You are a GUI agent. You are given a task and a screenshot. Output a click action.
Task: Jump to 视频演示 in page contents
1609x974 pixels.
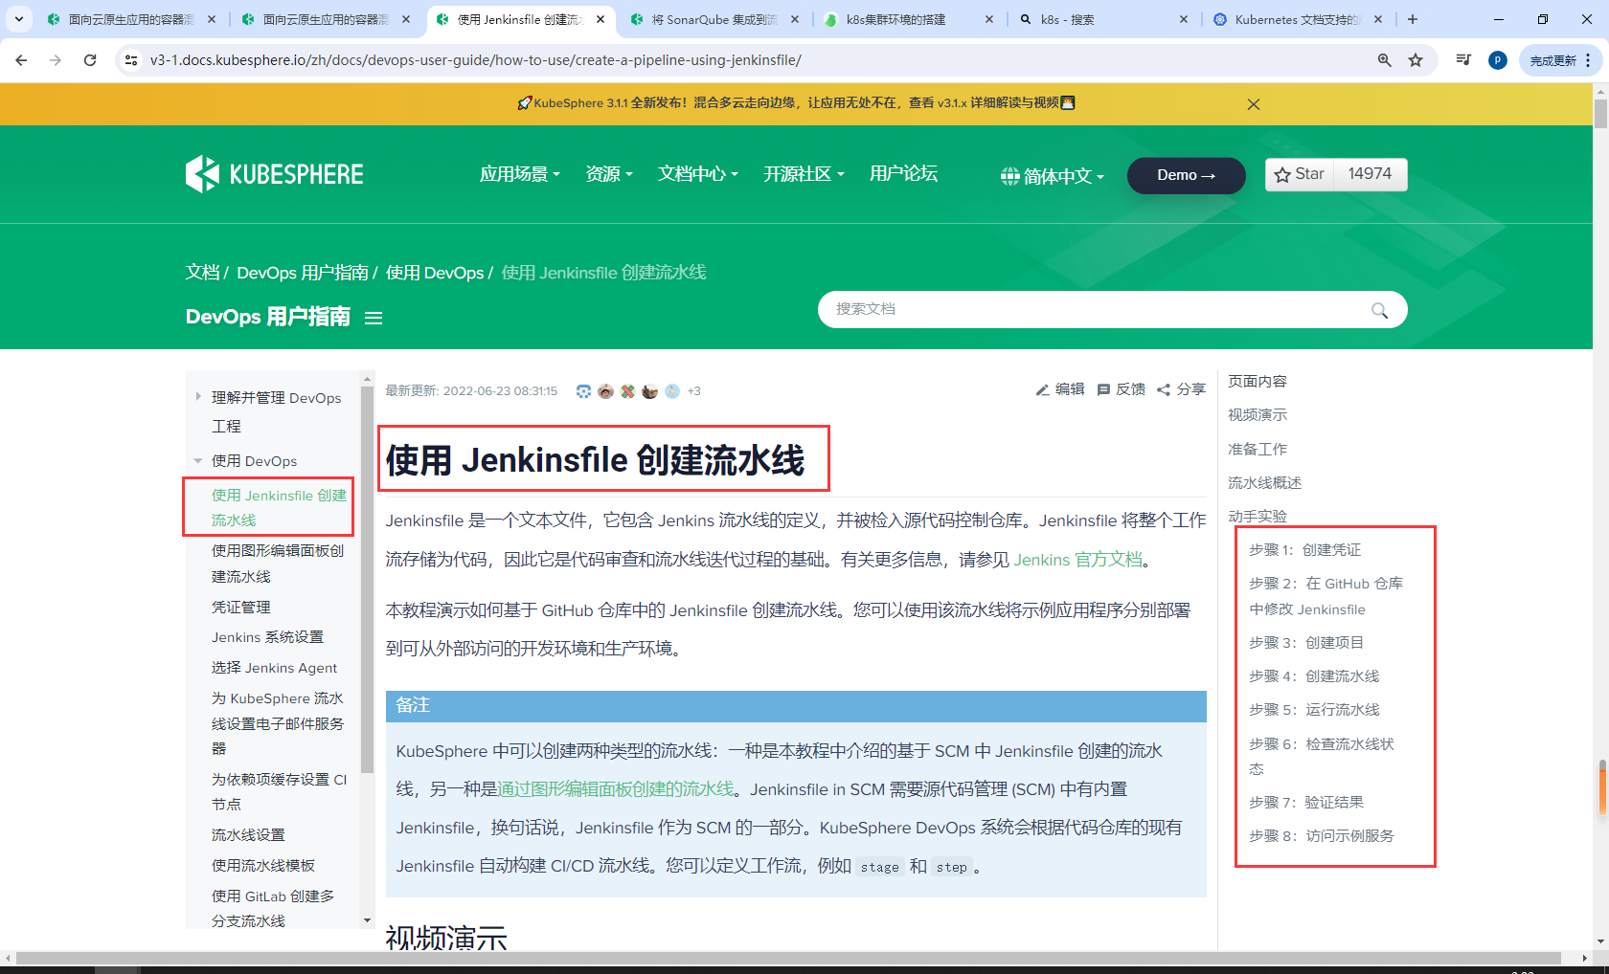(x=1258, y=415)
